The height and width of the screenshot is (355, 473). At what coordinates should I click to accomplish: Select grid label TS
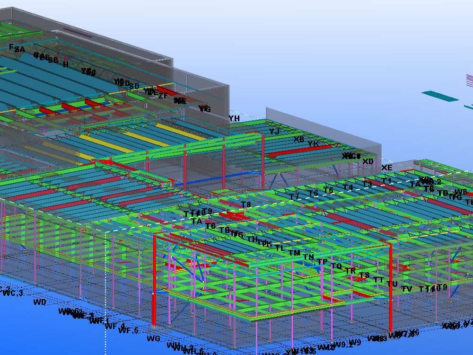click(x=364, y=275)
